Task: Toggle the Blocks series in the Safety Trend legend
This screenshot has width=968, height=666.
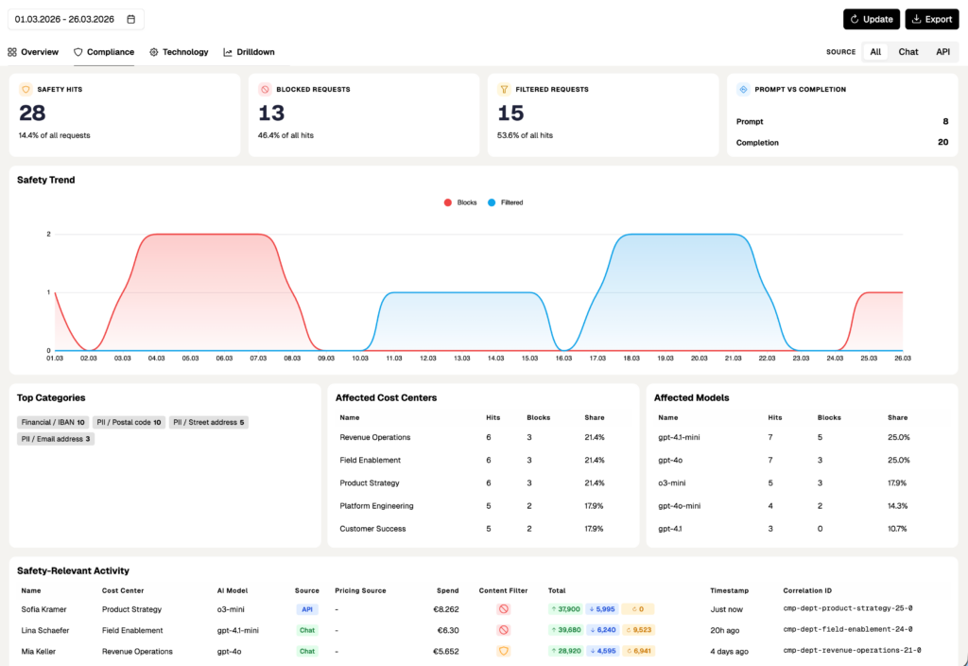Action: pos(460,202)
